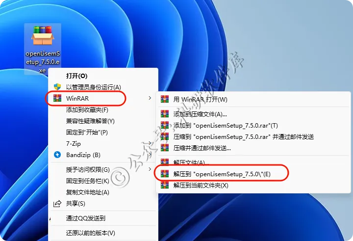This screenshot has width=353, height=241.
Task: Click icon beside 添加到压缩文件(A)...
Action: (x=165, y=114)
